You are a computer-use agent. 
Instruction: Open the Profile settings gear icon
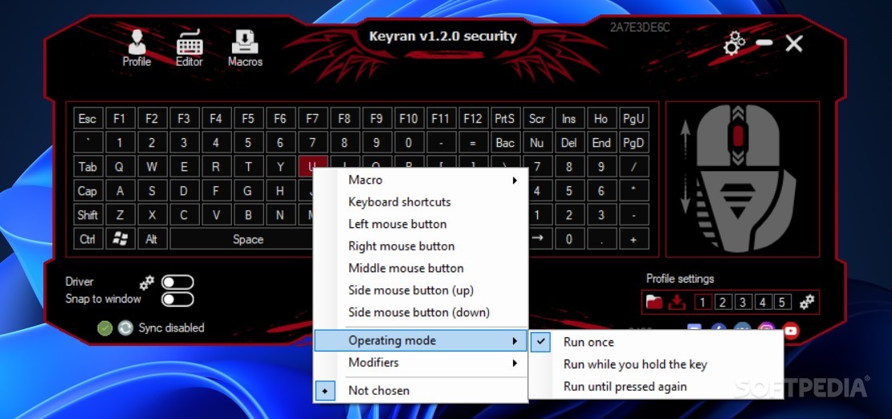pos(807,302)
